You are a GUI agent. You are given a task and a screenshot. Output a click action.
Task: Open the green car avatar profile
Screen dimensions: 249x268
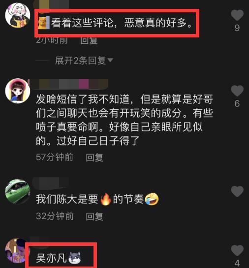tap(18, 192)
